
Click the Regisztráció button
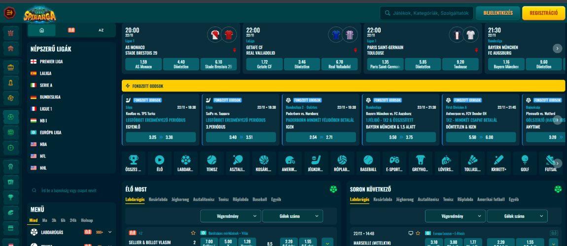[543, 13]
